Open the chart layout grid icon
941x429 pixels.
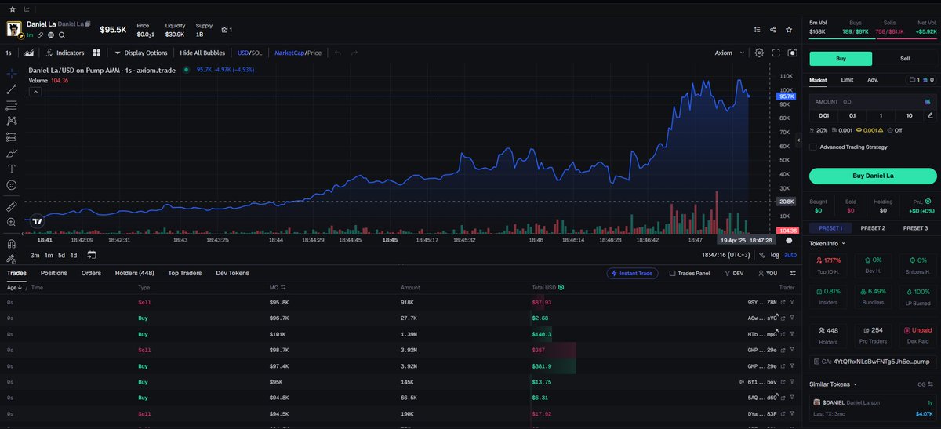(96, 53)
